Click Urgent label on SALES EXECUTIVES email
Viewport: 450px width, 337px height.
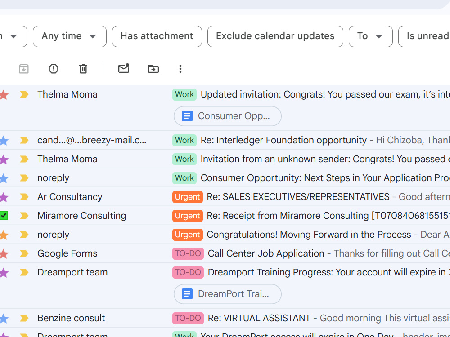(x=187, y=197)
